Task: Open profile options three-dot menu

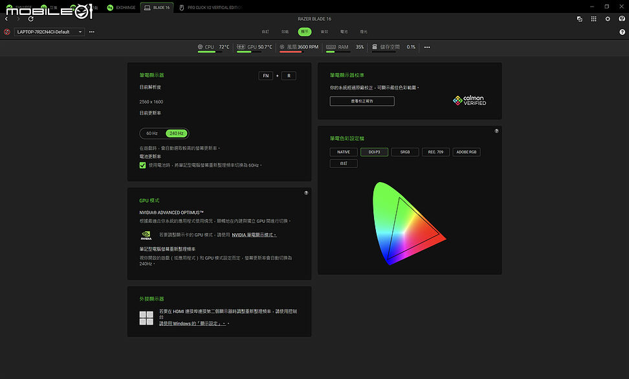Action: (92, 32)
